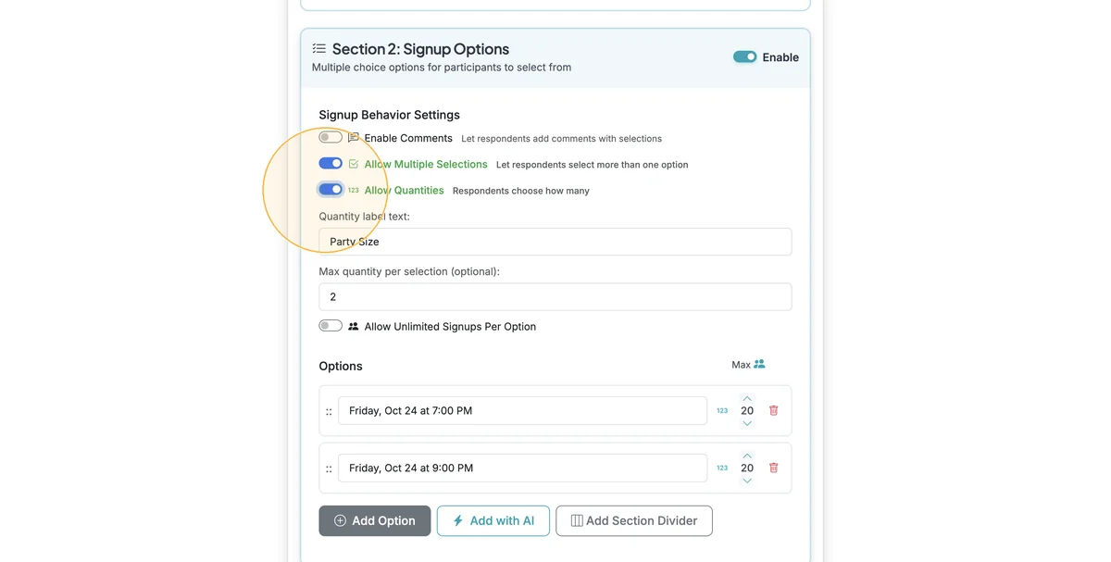Screen dimensions: 1111x562
Task: Decrease max for 7:00 PM option with down arrow
Action: 747,423
